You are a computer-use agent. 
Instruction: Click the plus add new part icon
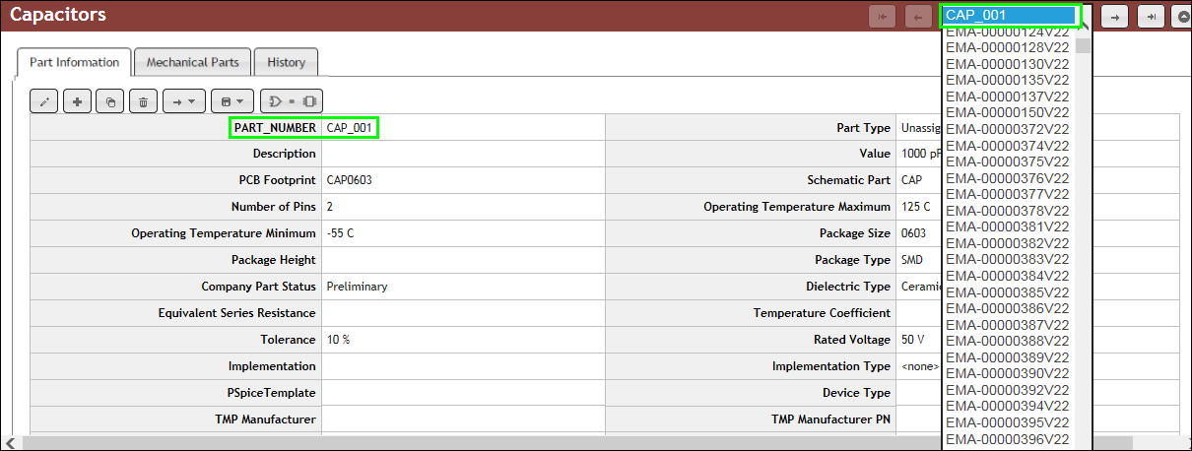pos(78,100)
